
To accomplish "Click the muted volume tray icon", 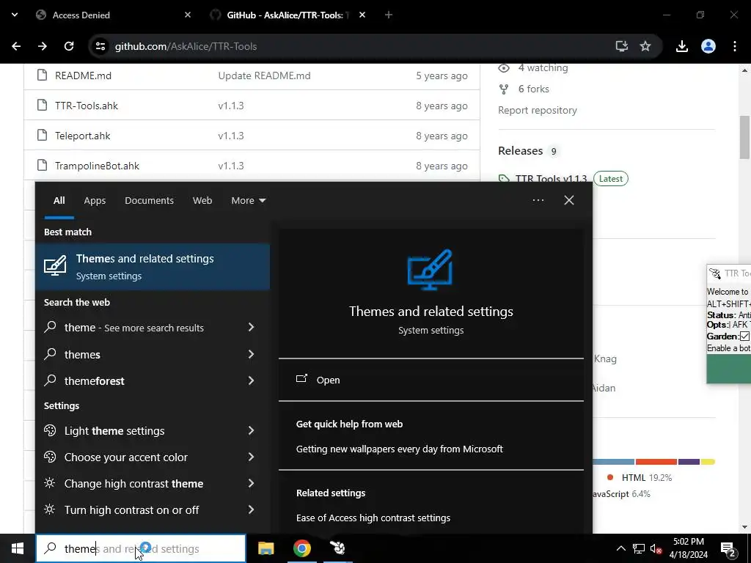I will click(x=656, y=548).
